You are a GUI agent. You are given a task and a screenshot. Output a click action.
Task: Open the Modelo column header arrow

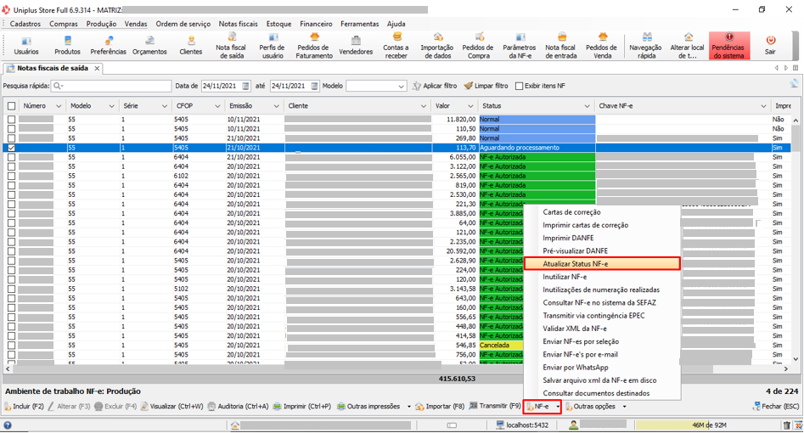[x=111, y=106]
